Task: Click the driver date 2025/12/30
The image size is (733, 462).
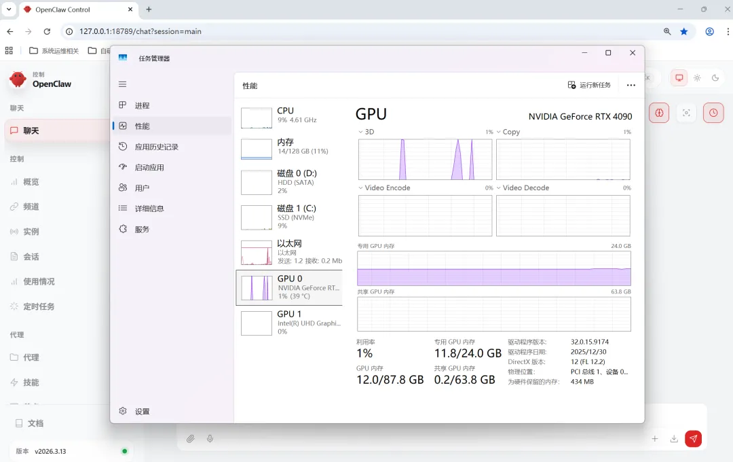Action: click(588, 351)
